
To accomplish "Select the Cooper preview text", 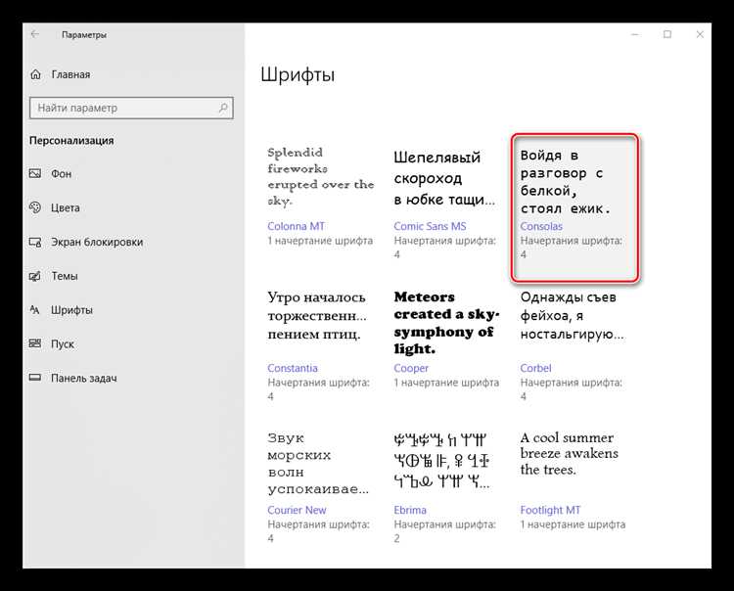I will pyautogui.click(x=446, y=323).
